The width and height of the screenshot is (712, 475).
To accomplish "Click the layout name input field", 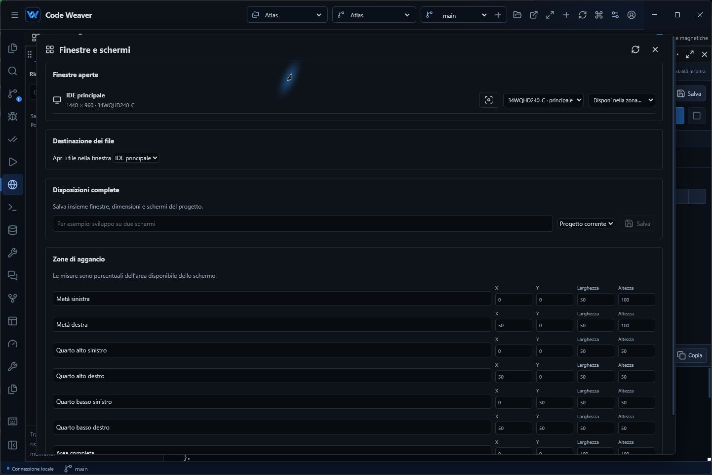I will pos(303,224).
